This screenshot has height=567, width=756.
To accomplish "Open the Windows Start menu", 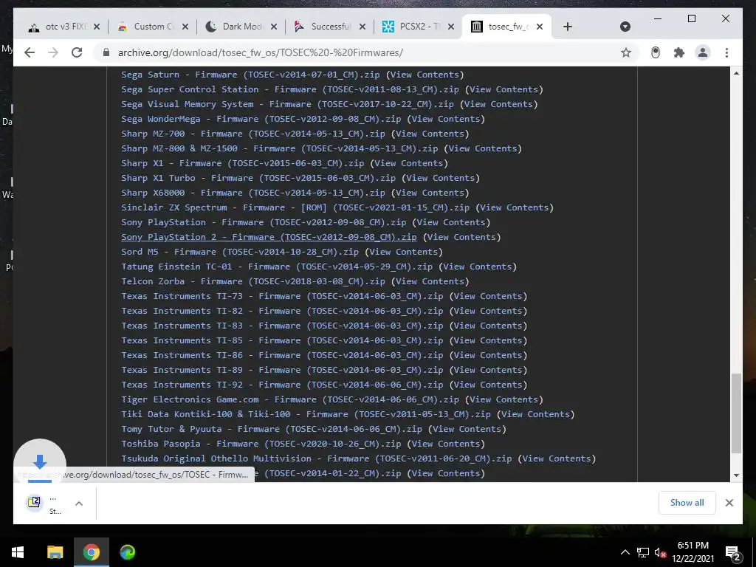I will point(18,552).
